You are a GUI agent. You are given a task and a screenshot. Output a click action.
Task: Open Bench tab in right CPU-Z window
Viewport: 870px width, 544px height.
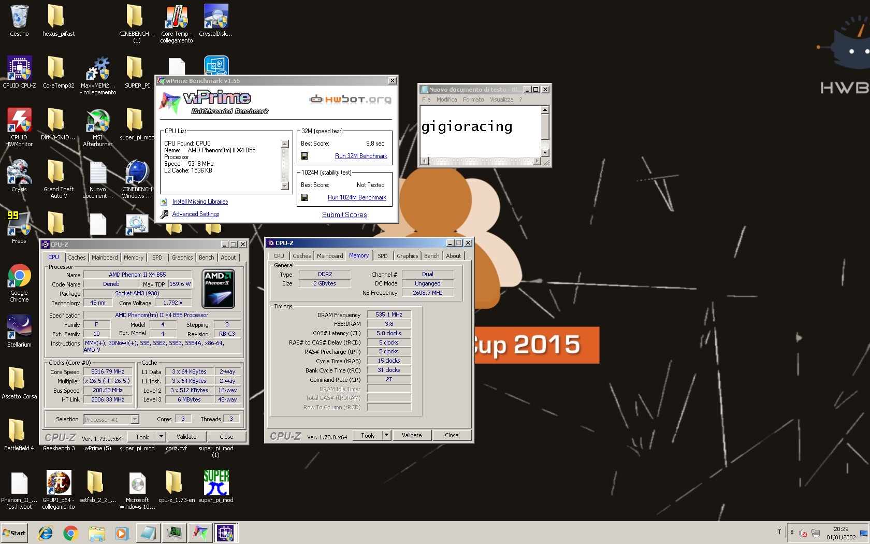(431, 256)
